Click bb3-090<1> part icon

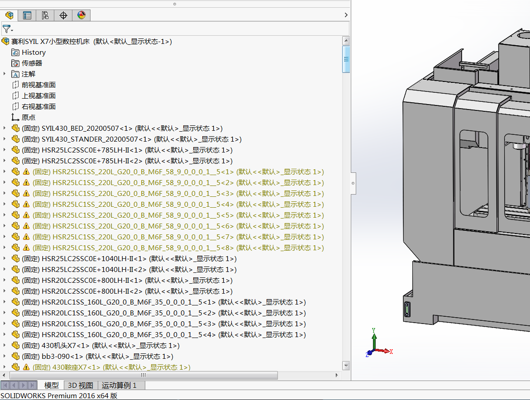15,356
